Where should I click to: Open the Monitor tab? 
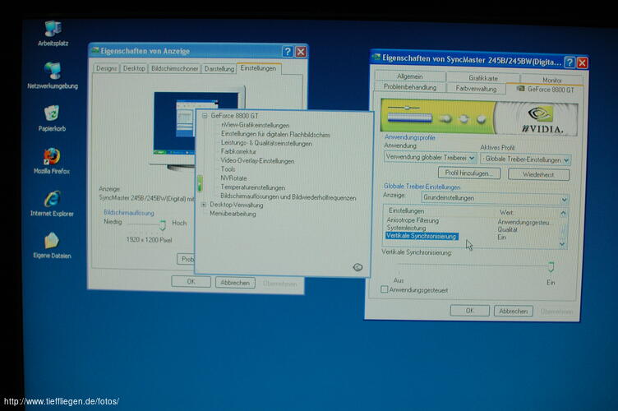click(551, 80)
